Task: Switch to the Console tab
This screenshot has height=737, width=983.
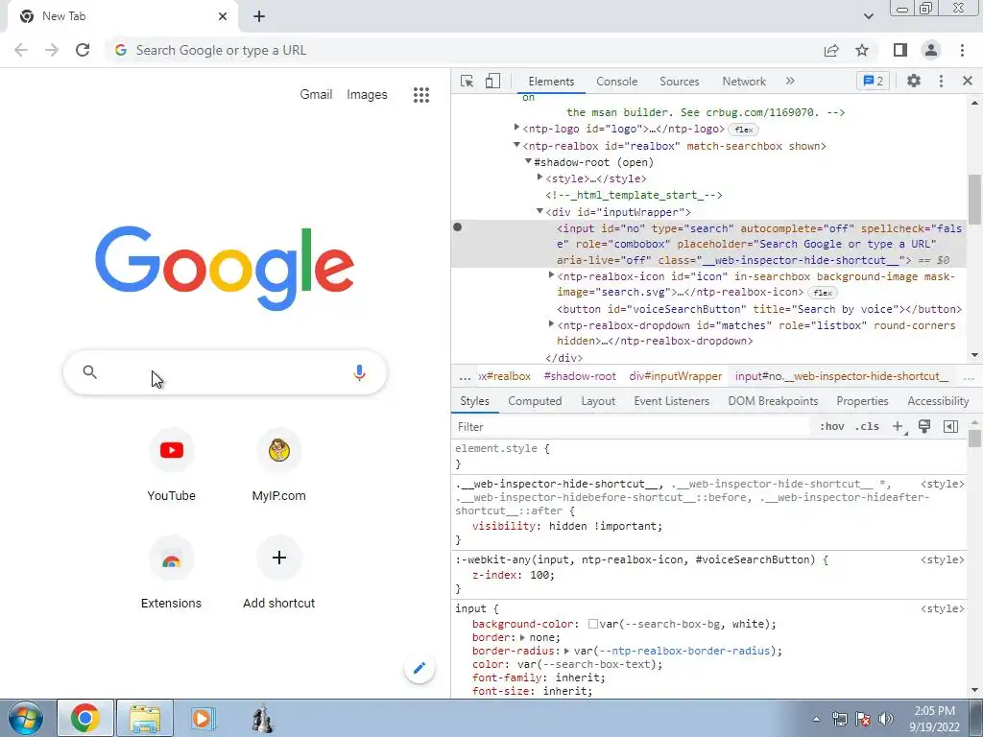Action: click(x=617, y=82)
